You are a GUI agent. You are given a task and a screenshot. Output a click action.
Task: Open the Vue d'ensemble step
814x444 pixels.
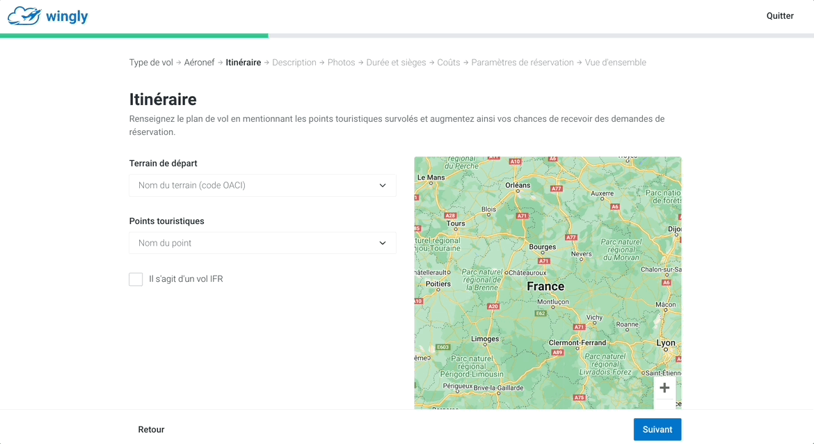point(616,63)
